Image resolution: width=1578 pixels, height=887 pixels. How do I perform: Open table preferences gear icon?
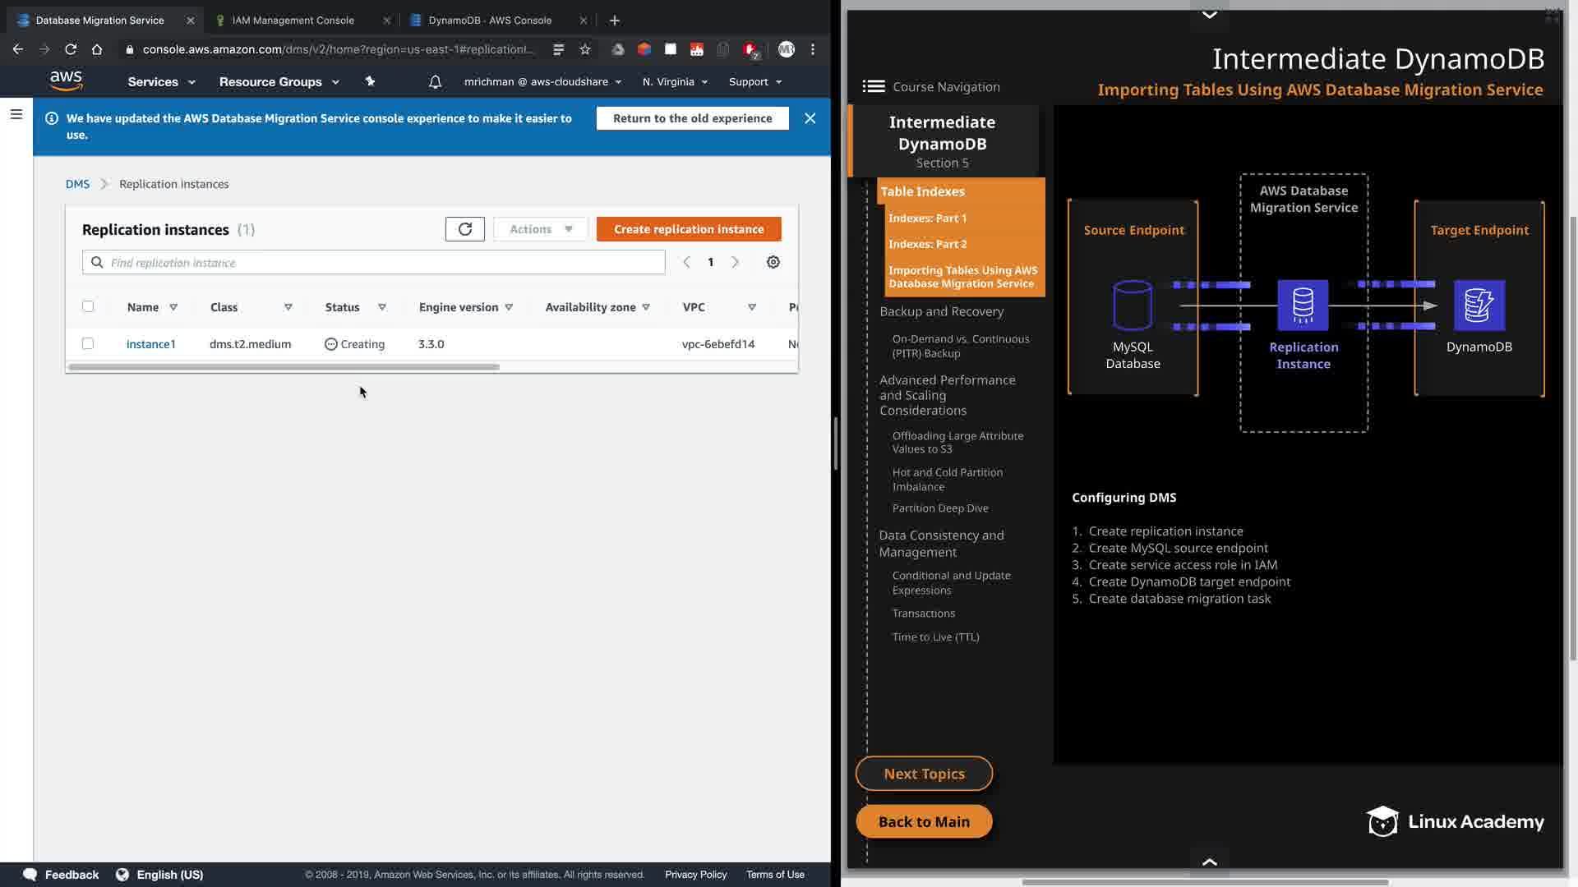point(773,262)
